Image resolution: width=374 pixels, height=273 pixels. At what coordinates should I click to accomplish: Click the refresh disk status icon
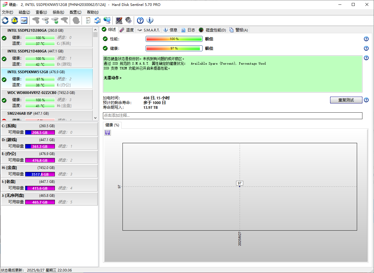(x=5, y=20)
